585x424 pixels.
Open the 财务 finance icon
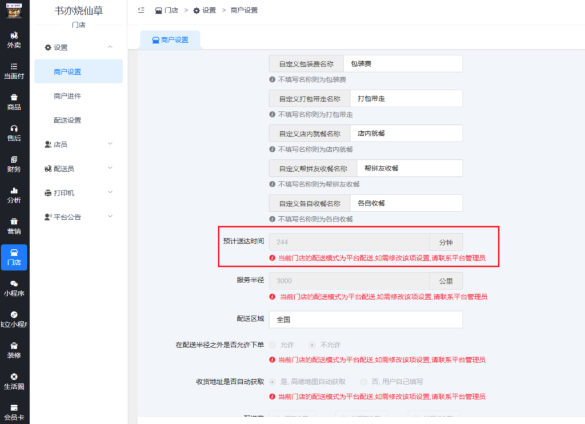14,164
